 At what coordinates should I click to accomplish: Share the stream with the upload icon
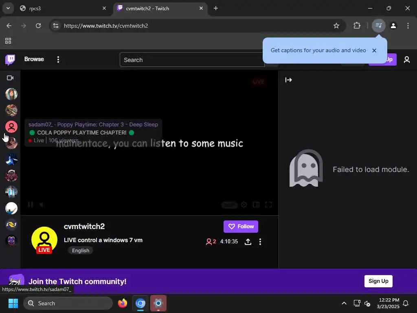click(248, 242)
